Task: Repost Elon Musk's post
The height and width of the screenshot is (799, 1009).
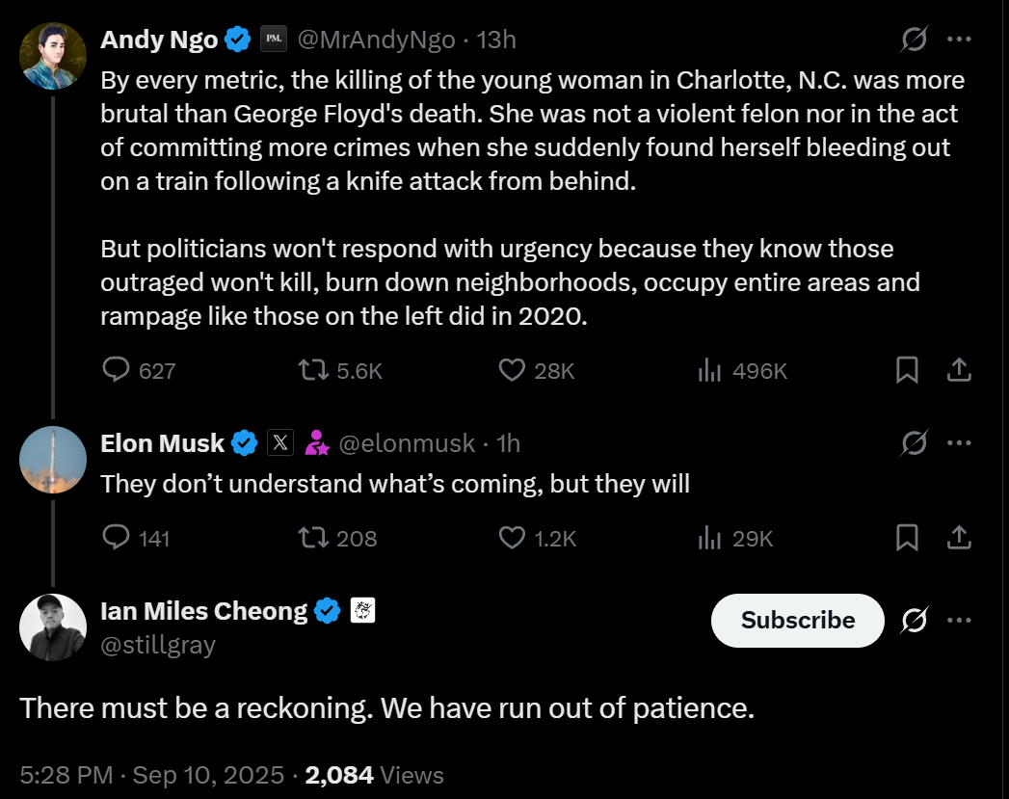Action: pyautogui.click(x=313, y=538)
